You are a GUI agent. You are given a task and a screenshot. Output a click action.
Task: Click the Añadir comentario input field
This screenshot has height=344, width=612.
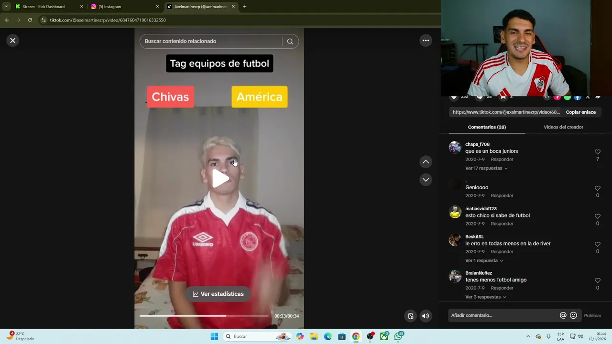click(x=503, y=315)
